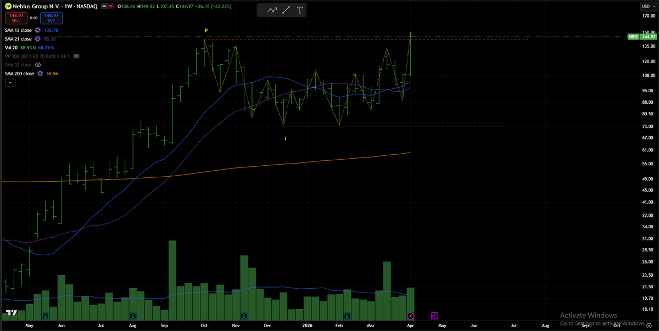This screenshot has width=659, height=331.
Task: Click the purple icon next to SMA 21 close
Action: 38,39
